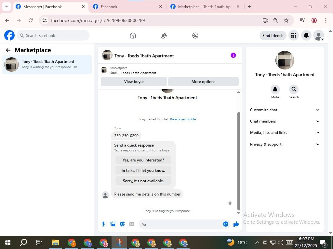Expand Media, files and links section
This screenshot has width=333, height=249.
coord(285,133)
